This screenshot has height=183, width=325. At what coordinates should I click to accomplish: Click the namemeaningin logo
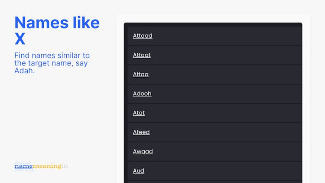click(x=41, y=166)
